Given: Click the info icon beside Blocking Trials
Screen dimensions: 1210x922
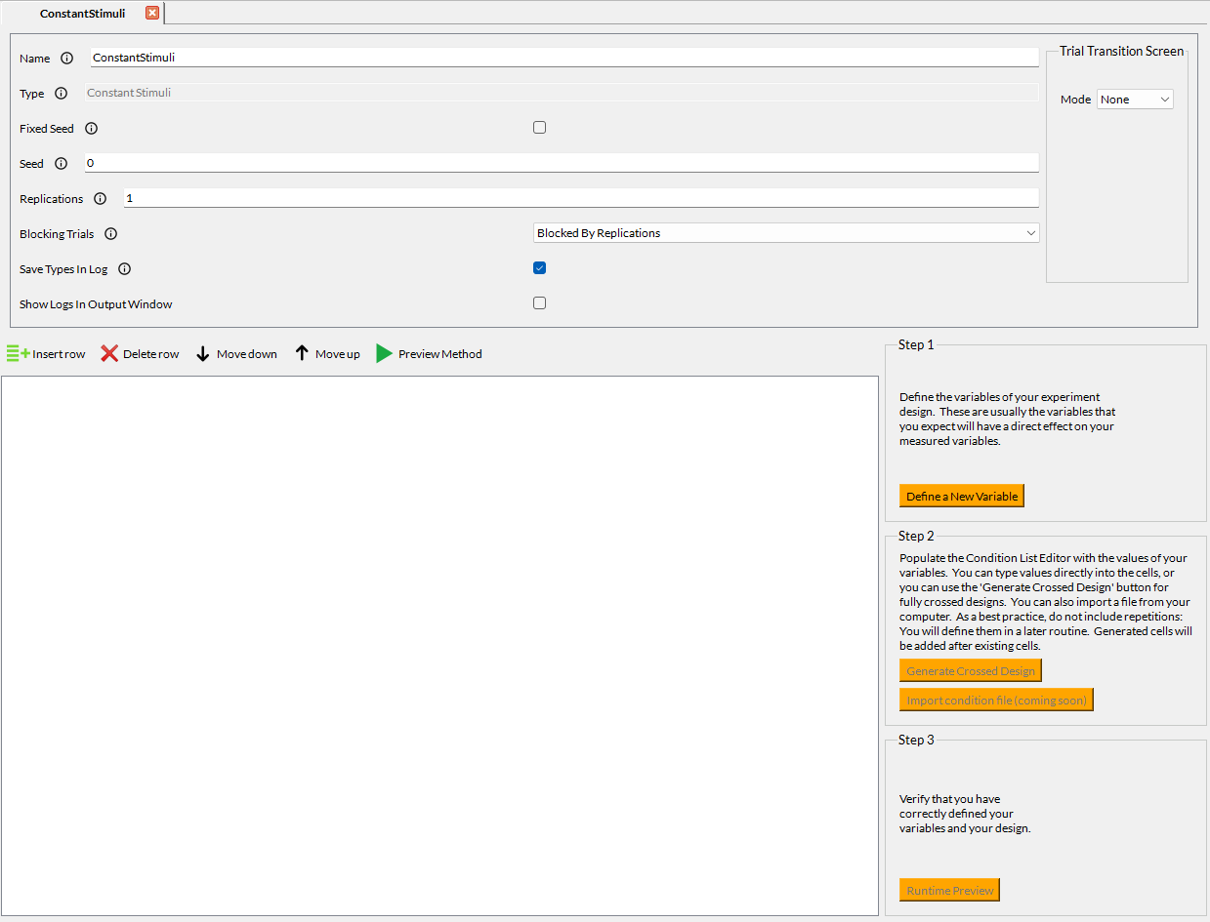Looking at the screenshot, I should pyautogui.click(x=110, y=234).
